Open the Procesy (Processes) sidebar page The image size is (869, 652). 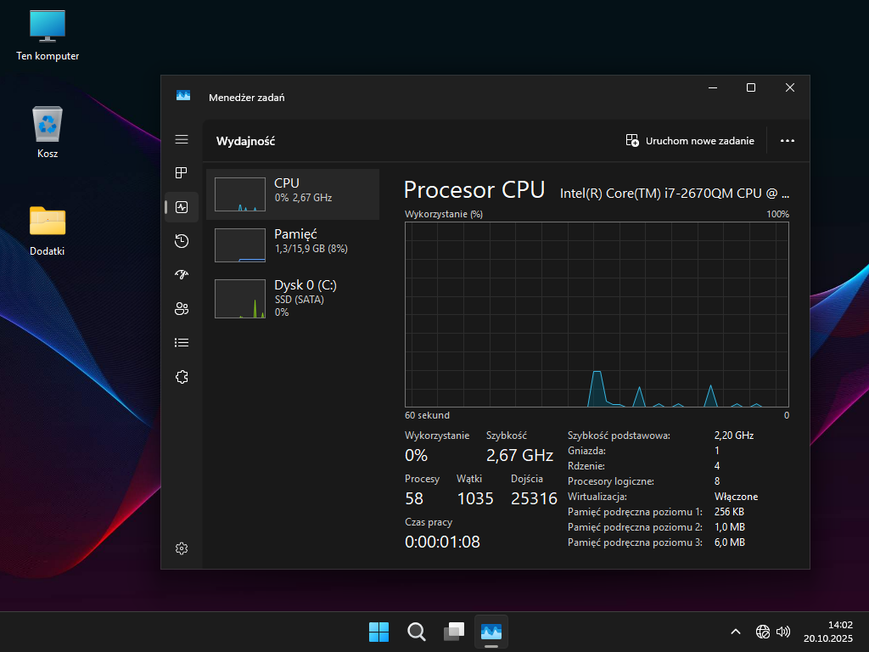coord(182,173)
